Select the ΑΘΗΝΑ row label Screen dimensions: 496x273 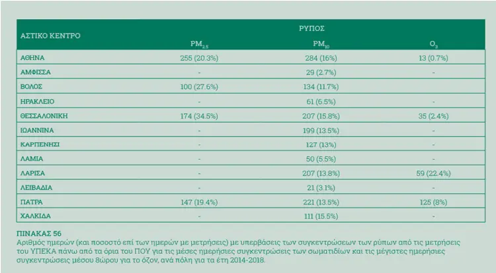(x=32, y=57)
